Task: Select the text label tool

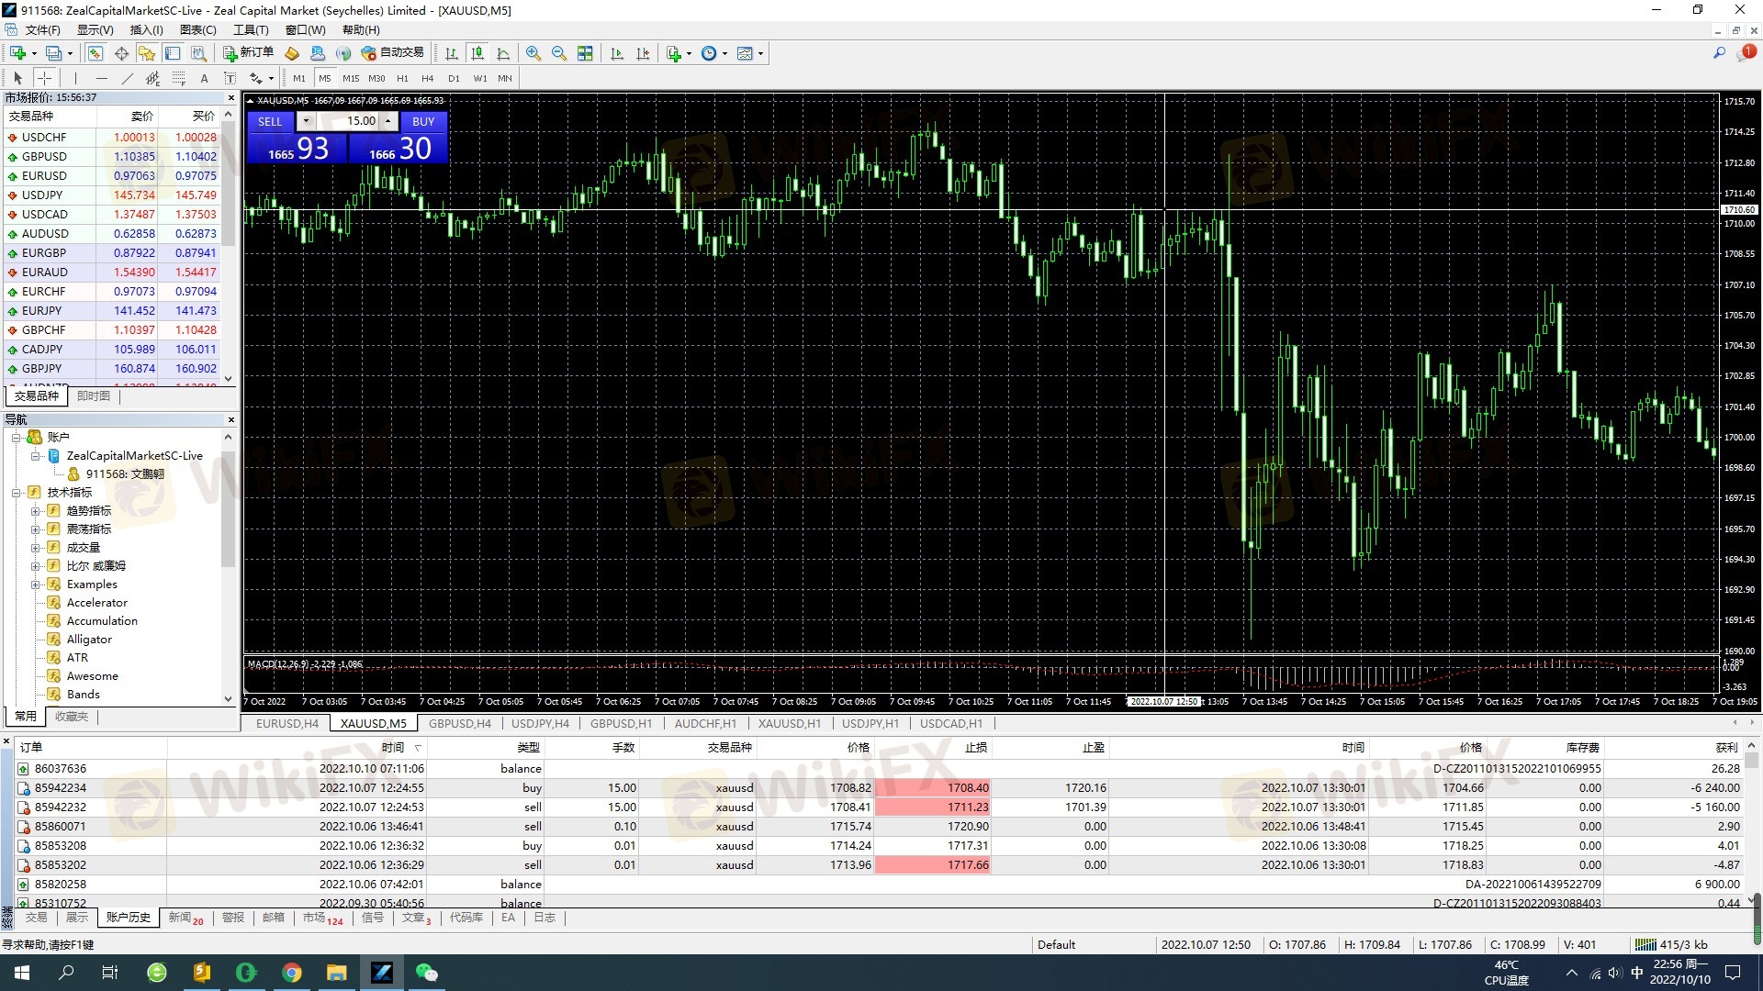Action: [230, 78]
